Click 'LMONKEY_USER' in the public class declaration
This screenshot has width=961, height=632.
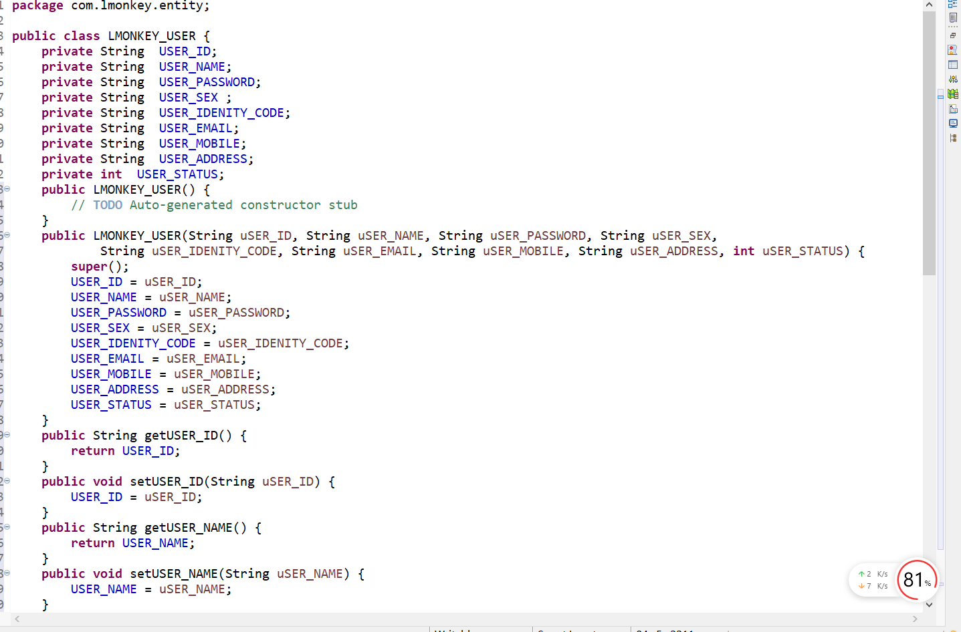[x=152, y=36]
